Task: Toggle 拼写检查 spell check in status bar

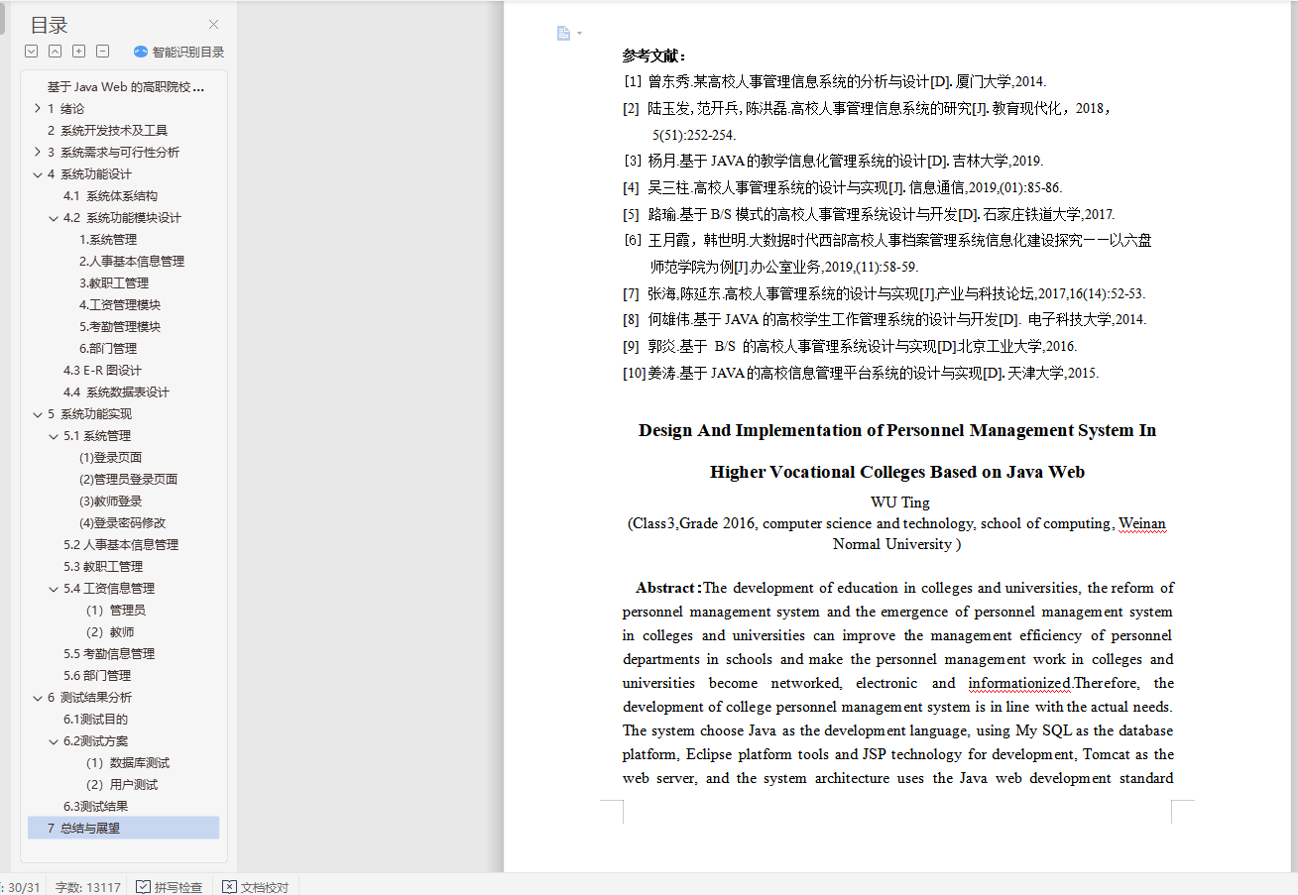Action: pos(170,887)
